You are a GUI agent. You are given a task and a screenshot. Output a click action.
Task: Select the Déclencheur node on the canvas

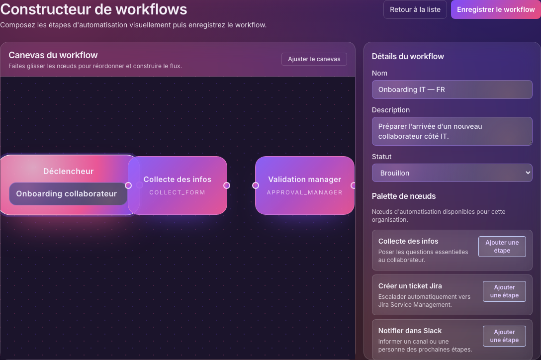pyautogui.click(x=68, y=172)
